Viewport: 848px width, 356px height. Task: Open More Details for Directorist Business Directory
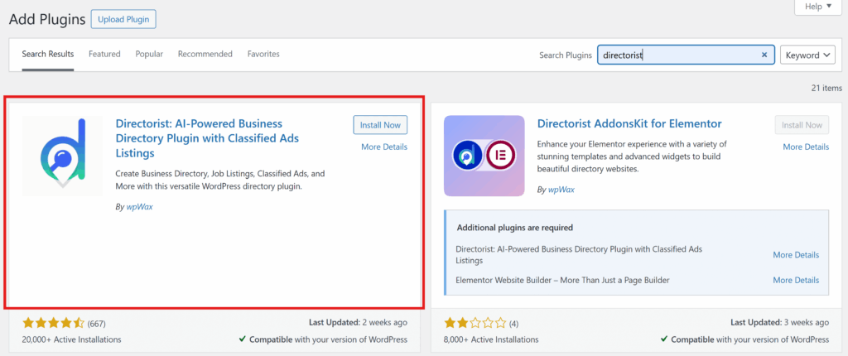pyautogui.click(x=384, y=147)
